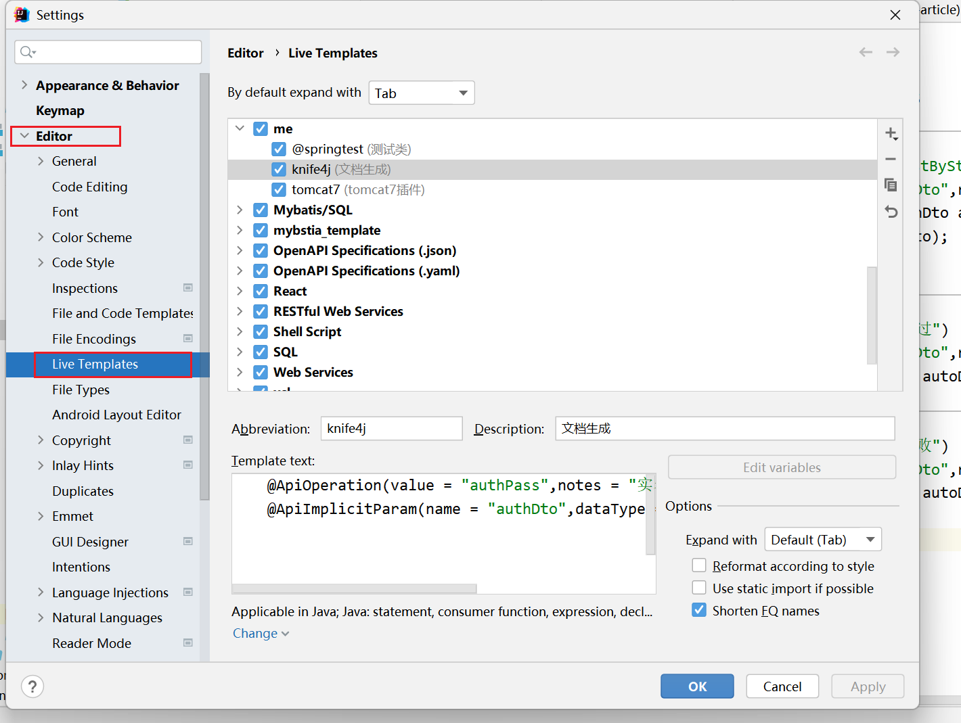The image size is (961, 723).
Task: Click the revert changes undo icon
Action: tap(891, 212)
